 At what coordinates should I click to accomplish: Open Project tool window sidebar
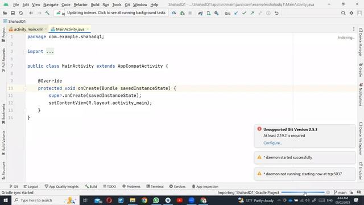(3, 35)
